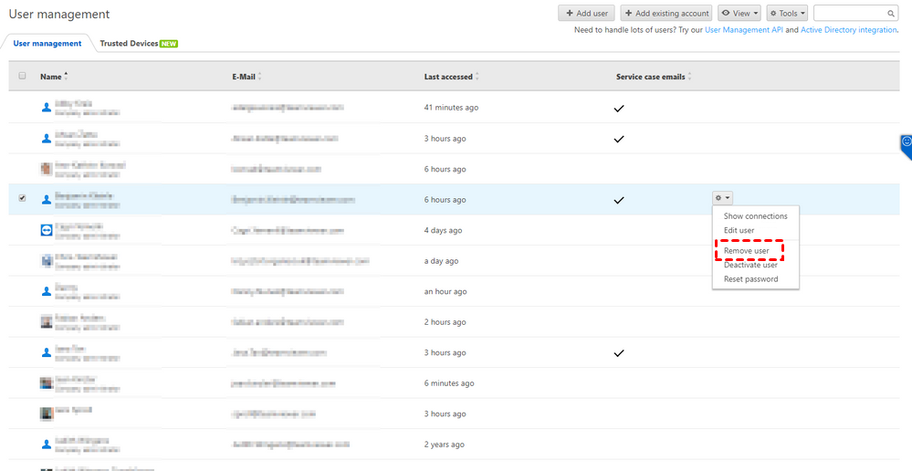The height and width of the screenshot is (471, 912).
Task: Choose Remove user from context menu
Action: pos(747,250)
